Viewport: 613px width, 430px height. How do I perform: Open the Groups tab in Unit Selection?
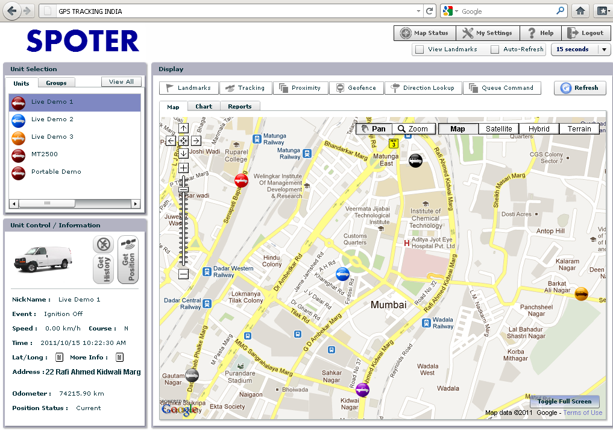point(56,83)
